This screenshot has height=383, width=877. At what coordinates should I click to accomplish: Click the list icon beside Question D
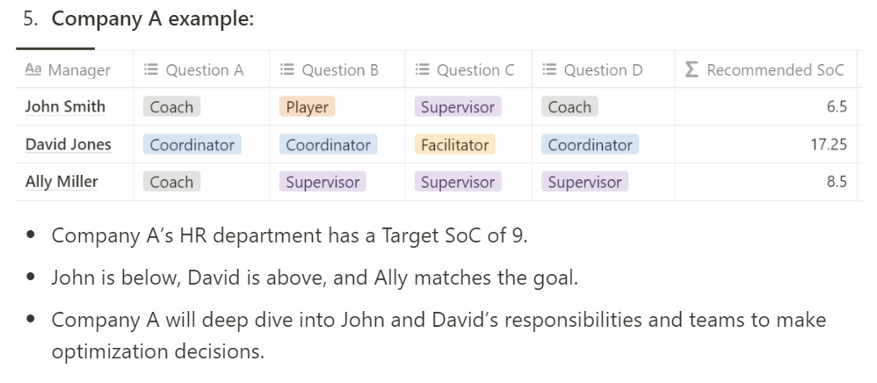click(549, 69)
